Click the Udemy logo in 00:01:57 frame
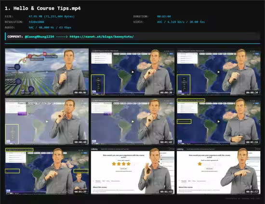Image resolution: width=265 pixels, height=204 pixels. [x=180, y=149]
